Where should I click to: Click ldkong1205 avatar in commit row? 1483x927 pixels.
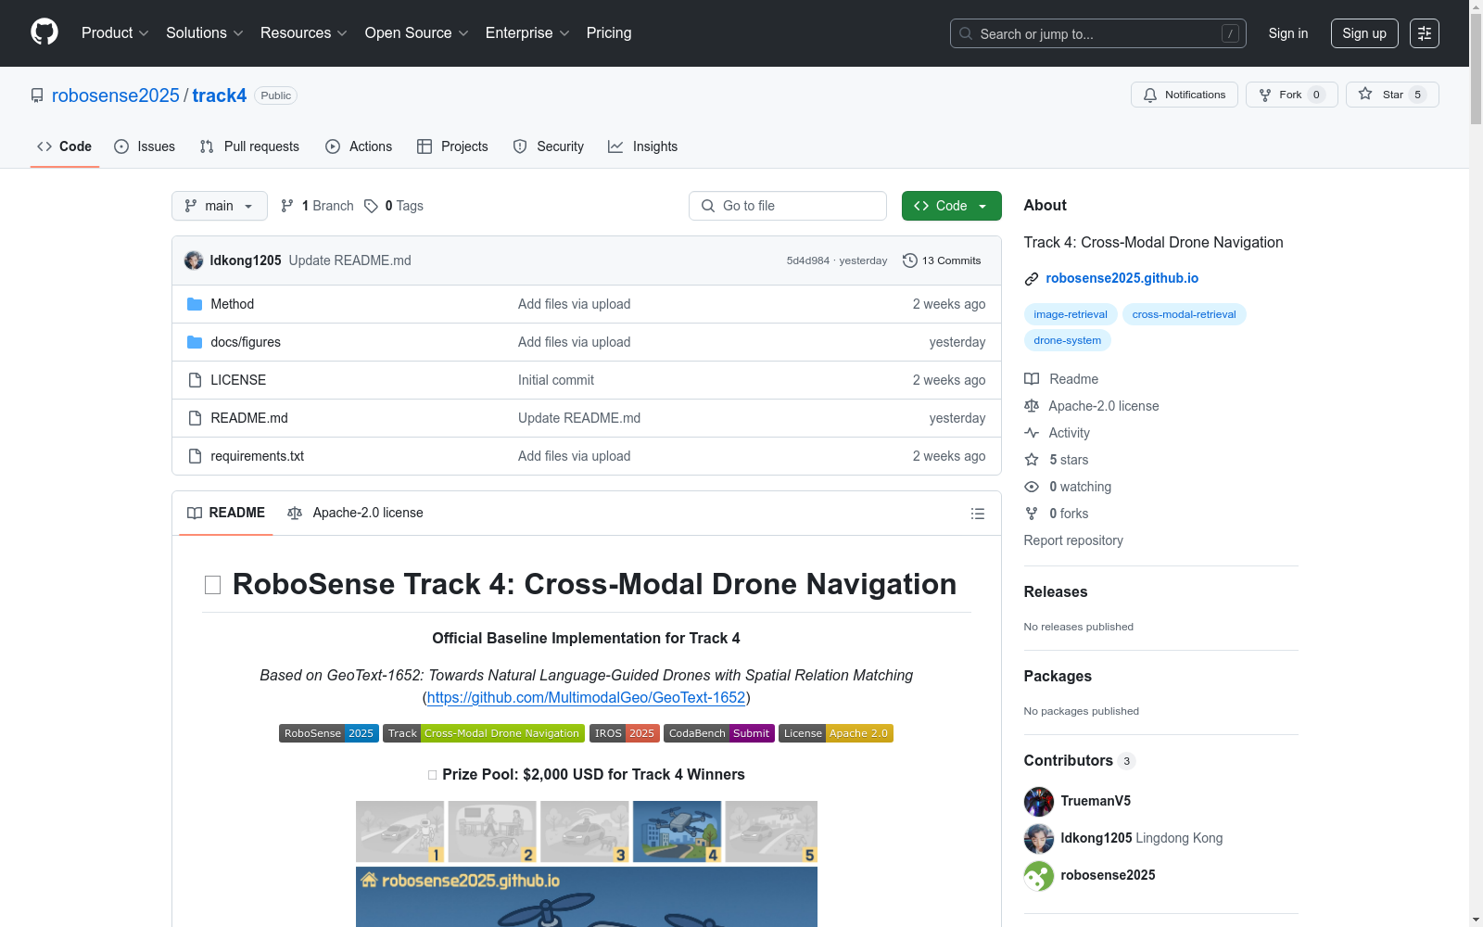(x=194, y=260)
